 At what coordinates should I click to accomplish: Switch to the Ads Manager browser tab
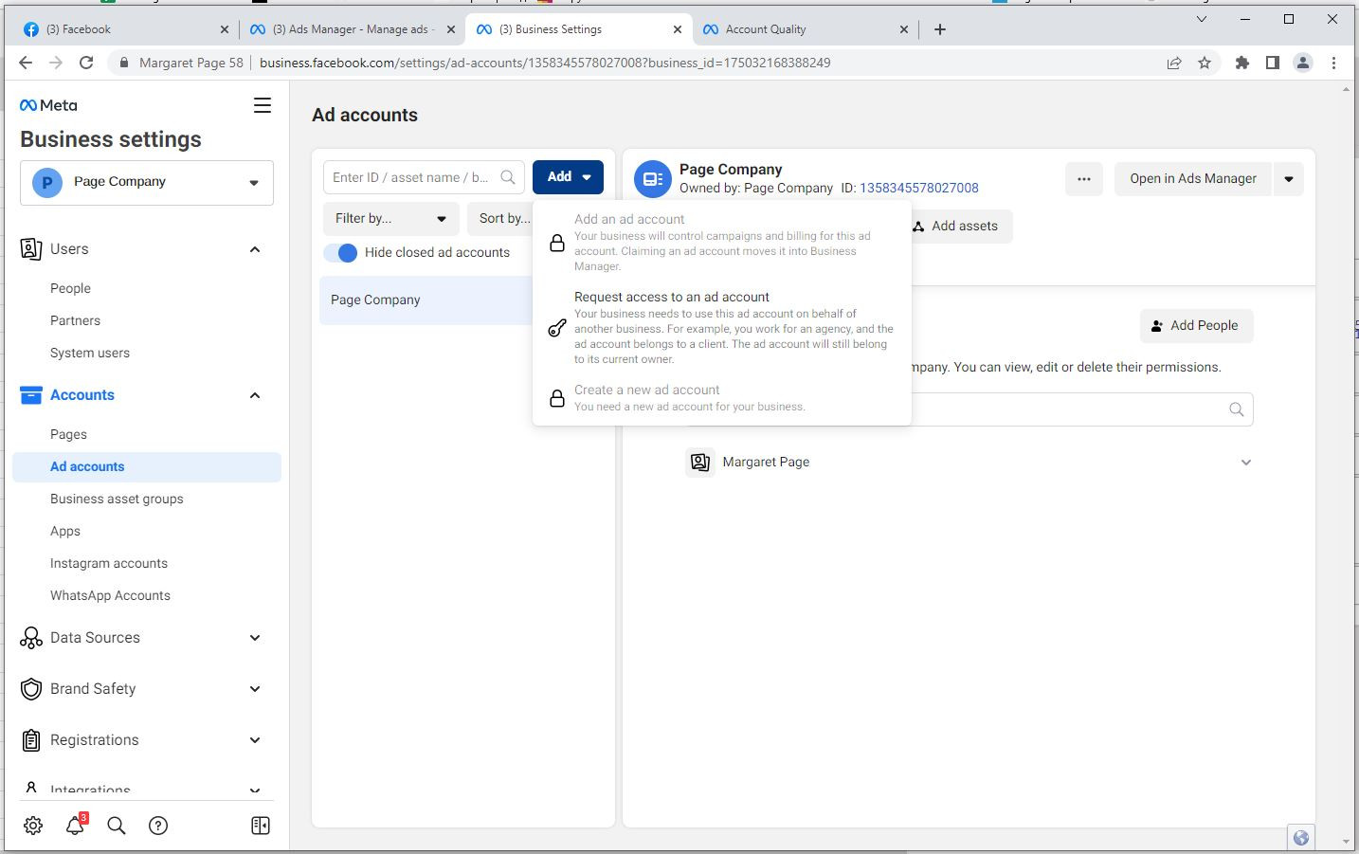point(351,29)
